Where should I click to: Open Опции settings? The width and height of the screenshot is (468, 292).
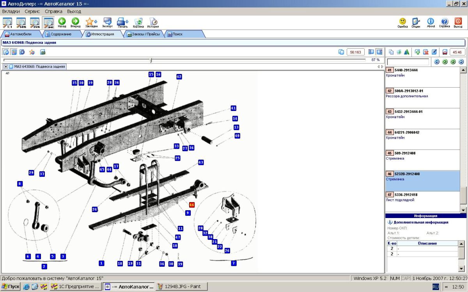tap(416, 23)
